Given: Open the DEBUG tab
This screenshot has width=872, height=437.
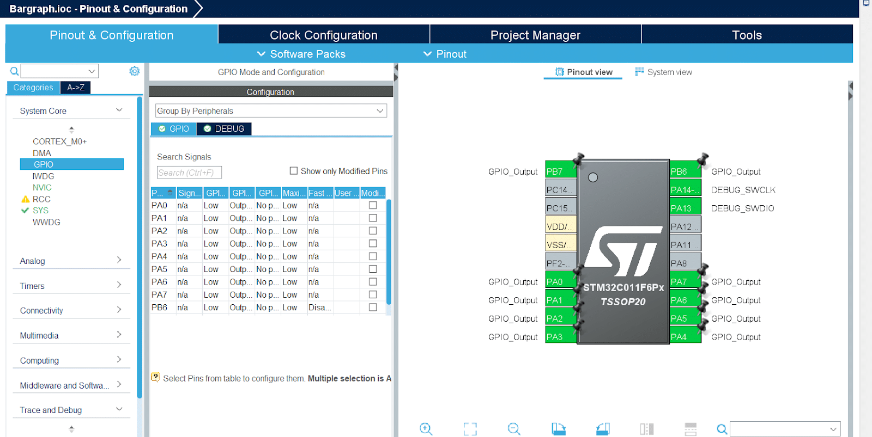Looking at the screenshot, I should click(224, 129).
